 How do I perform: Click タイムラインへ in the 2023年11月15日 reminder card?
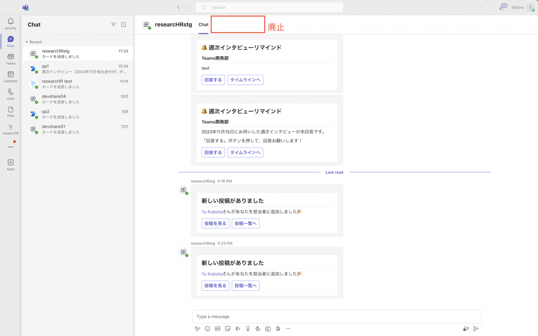tap(245, 153)
